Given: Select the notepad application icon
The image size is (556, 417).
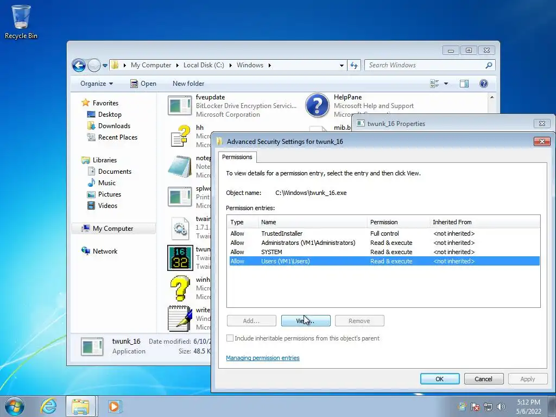Looking at the screenshot, I should click(x=180, y=166).
